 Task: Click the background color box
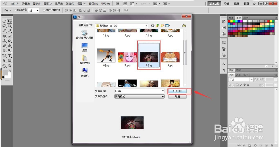click(9, 76)
